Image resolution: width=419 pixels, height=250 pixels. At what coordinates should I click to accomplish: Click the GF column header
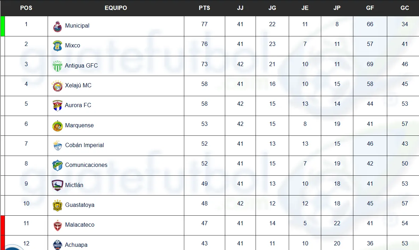[370, 8]
